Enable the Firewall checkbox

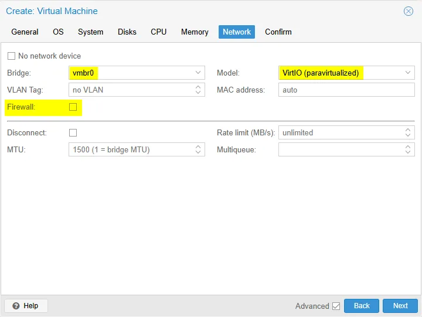pos(73,107)
